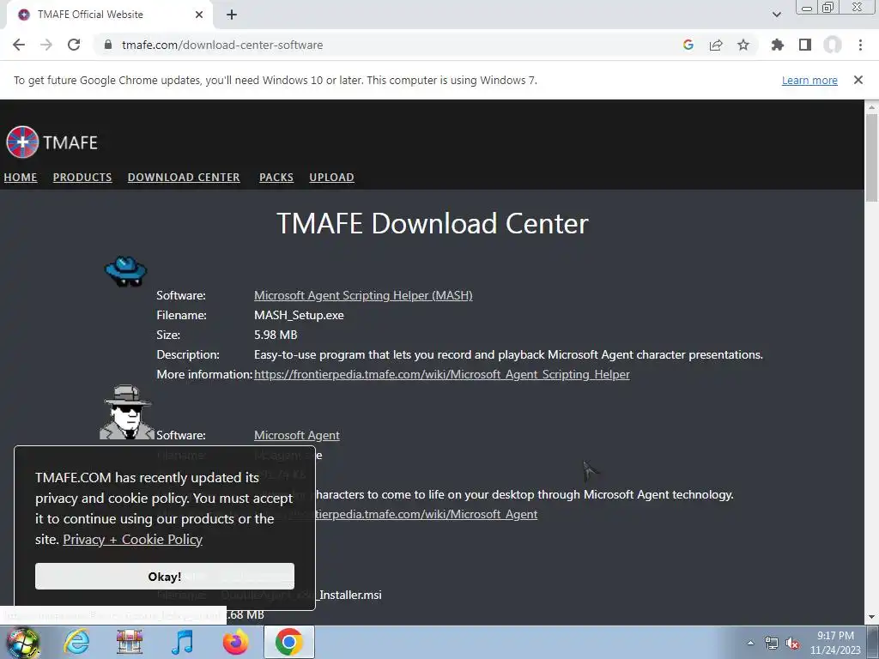Click the share page icon
This screenshot has width=879, height=659.
[x=716, y=45]
